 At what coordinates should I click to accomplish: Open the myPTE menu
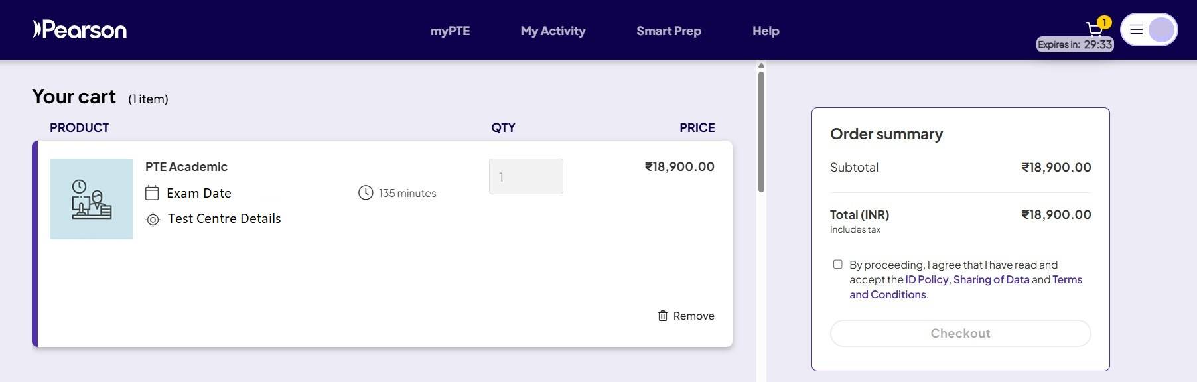450,31
